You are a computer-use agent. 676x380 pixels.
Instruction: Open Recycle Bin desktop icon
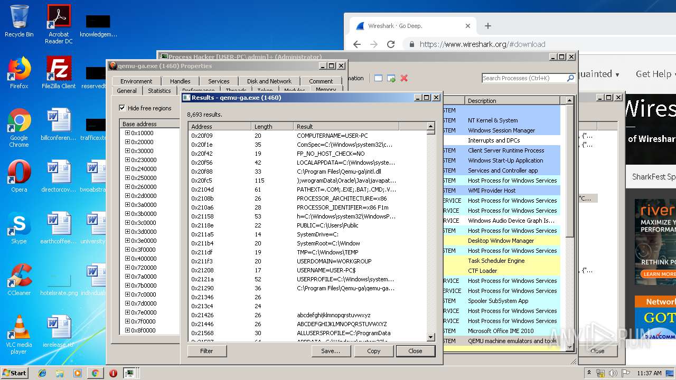click(x=19, y=21)
